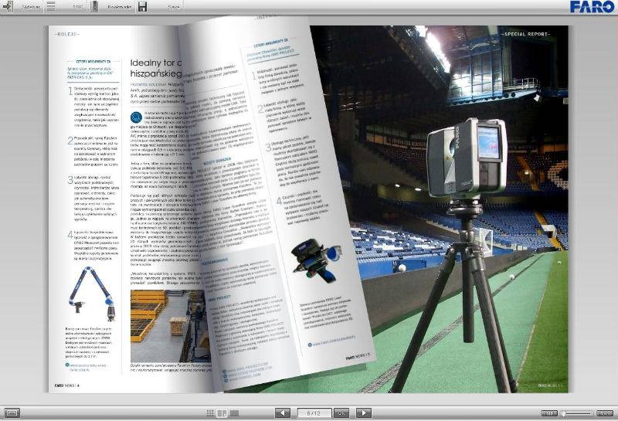Click the FARO logo
Screen dimensions: 618x421
pyautogui.click(x=591, y=7)
